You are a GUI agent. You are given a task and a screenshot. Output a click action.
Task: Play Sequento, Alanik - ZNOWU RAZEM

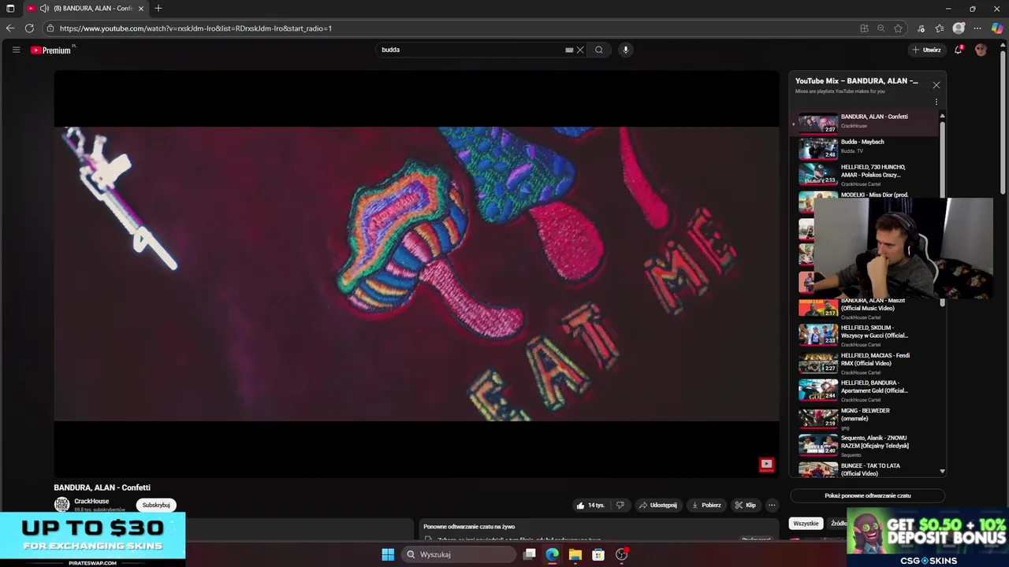(866, 446)
